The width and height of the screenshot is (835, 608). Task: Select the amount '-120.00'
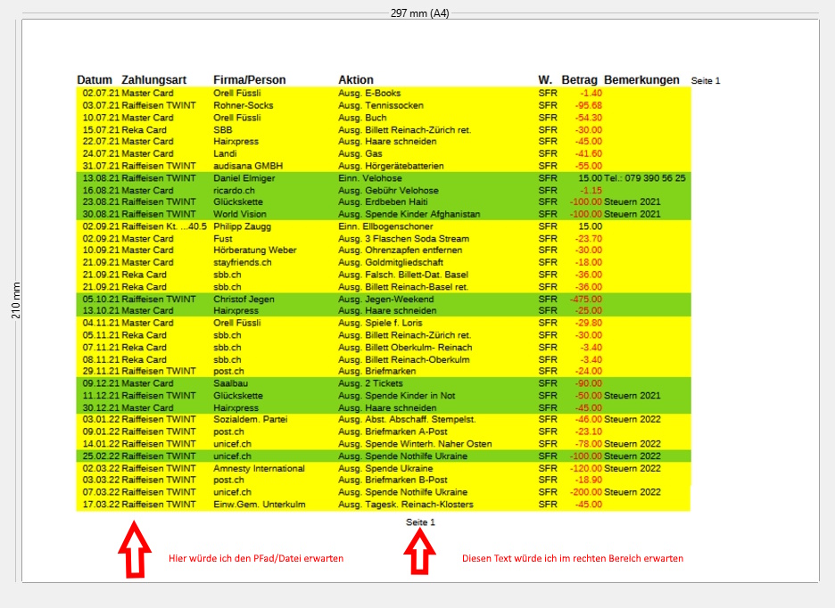click(586, 469)
